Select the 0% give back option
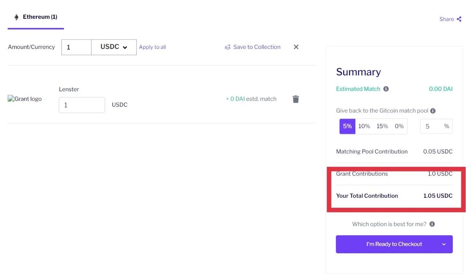The image size is (466, 275). [399, 126]
